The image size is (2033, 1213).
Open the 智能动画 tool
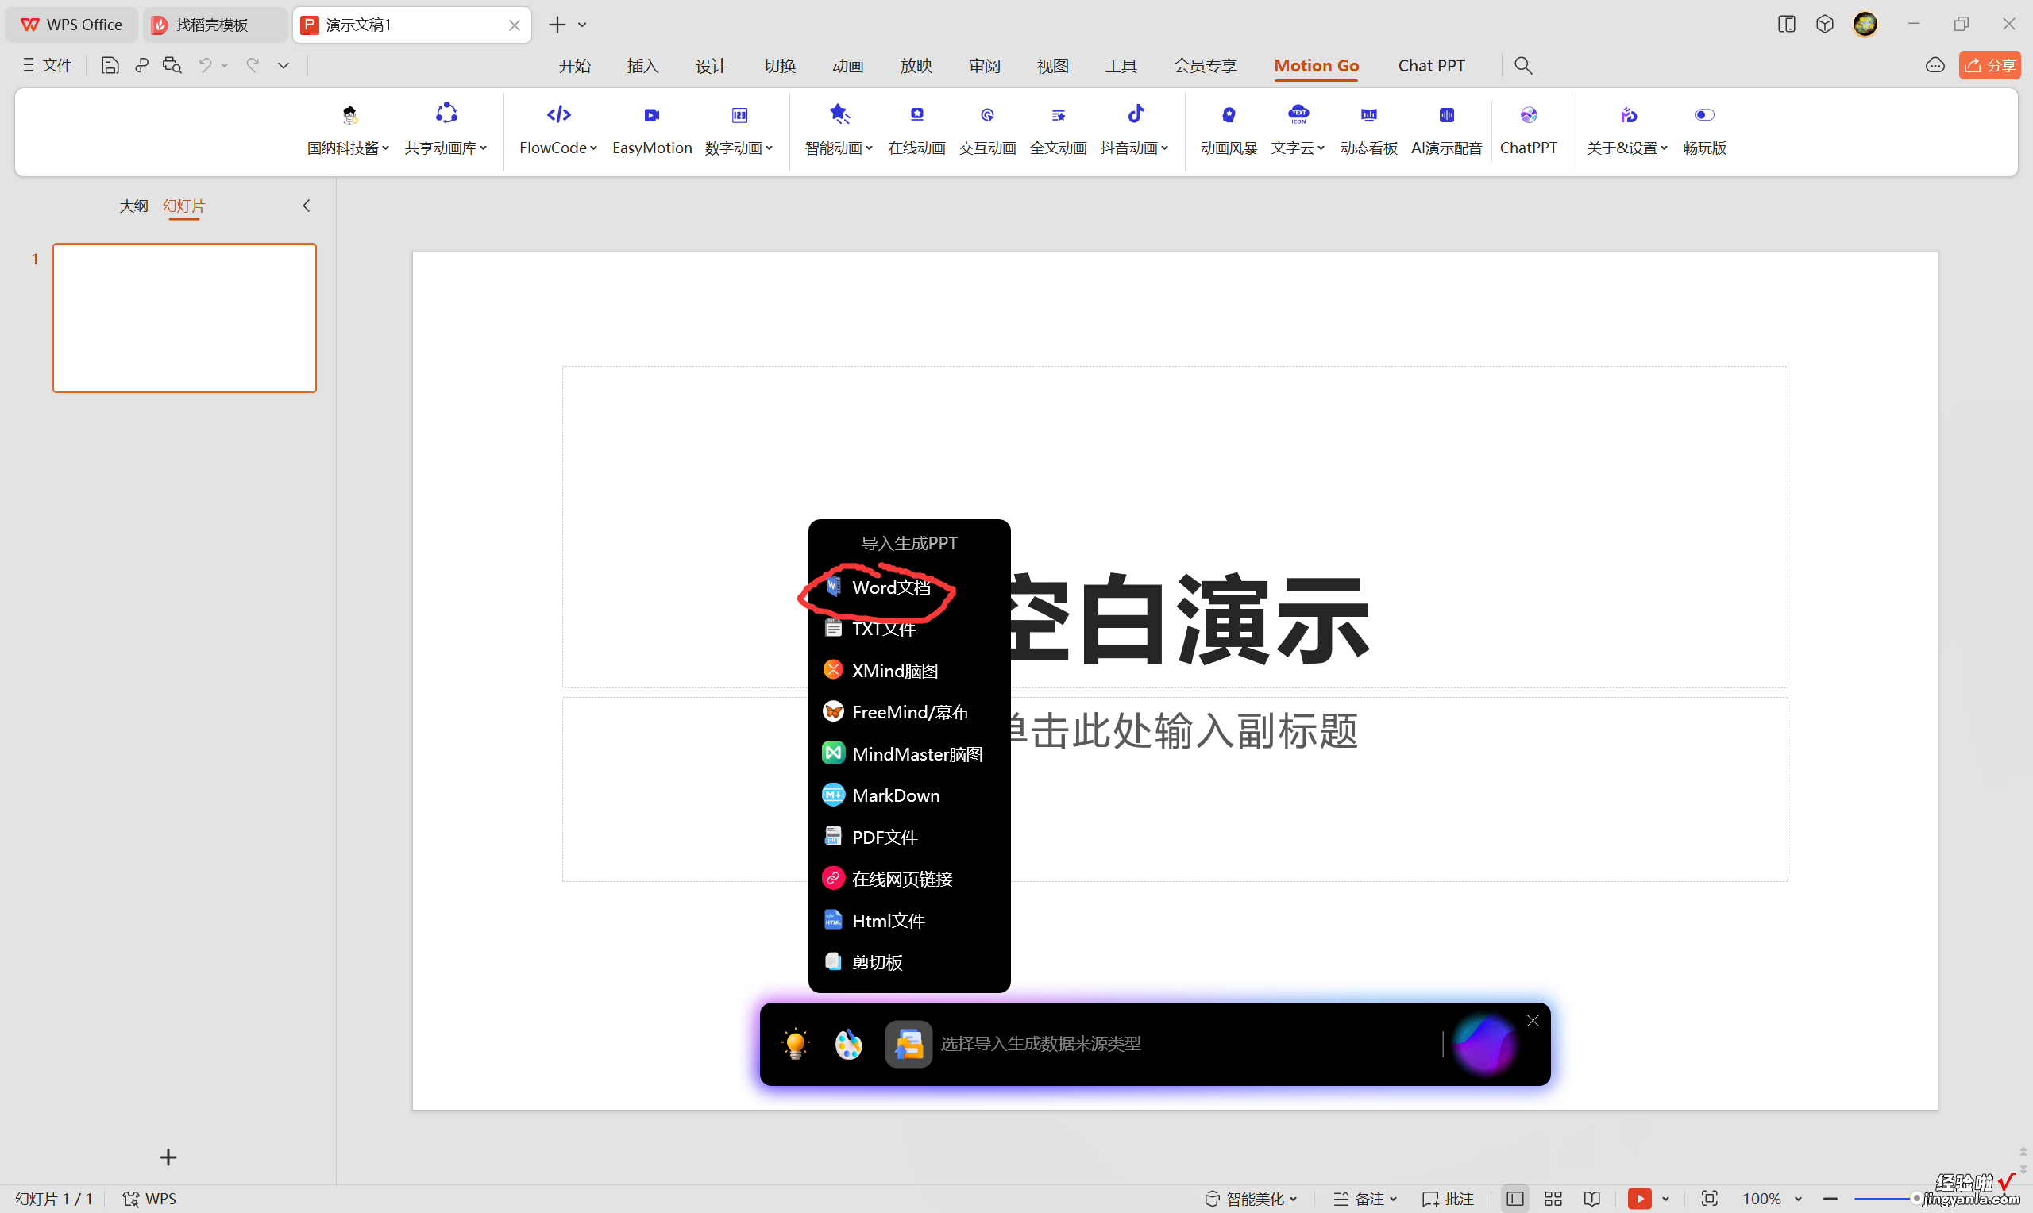[839, 129]
